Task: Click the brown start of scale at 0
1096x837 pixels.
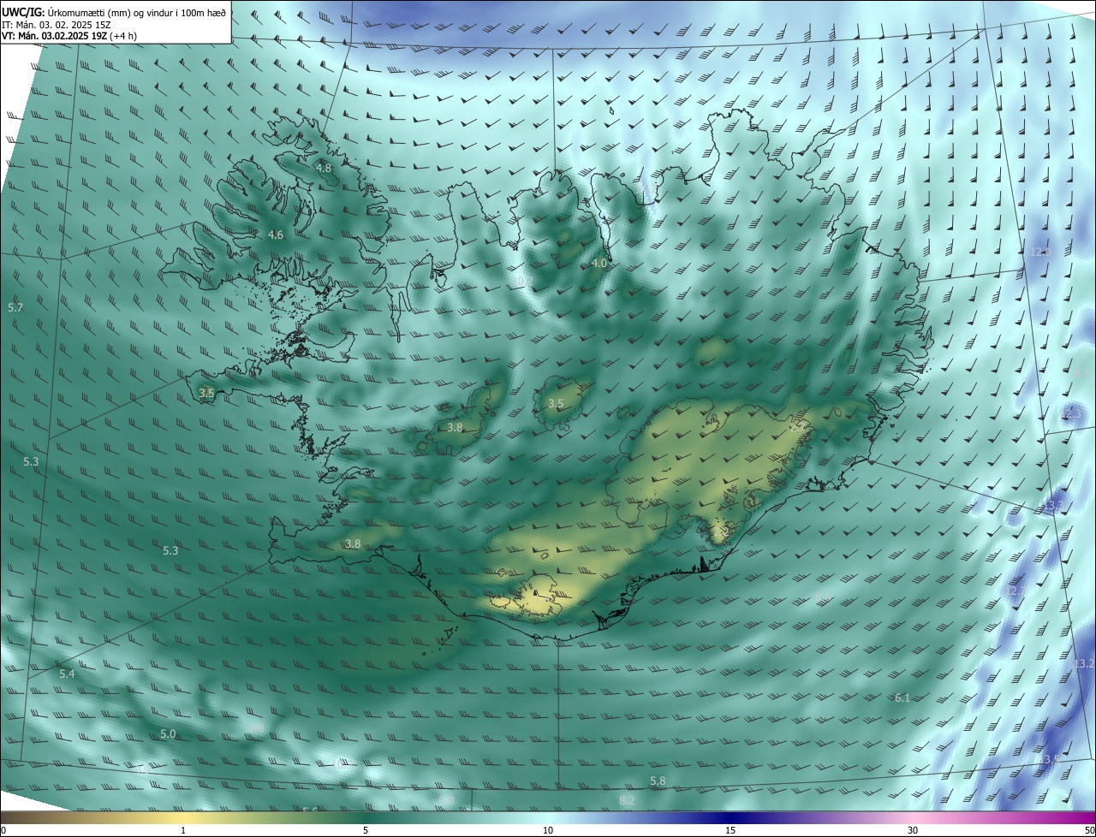Action: [x=5, y=817]
